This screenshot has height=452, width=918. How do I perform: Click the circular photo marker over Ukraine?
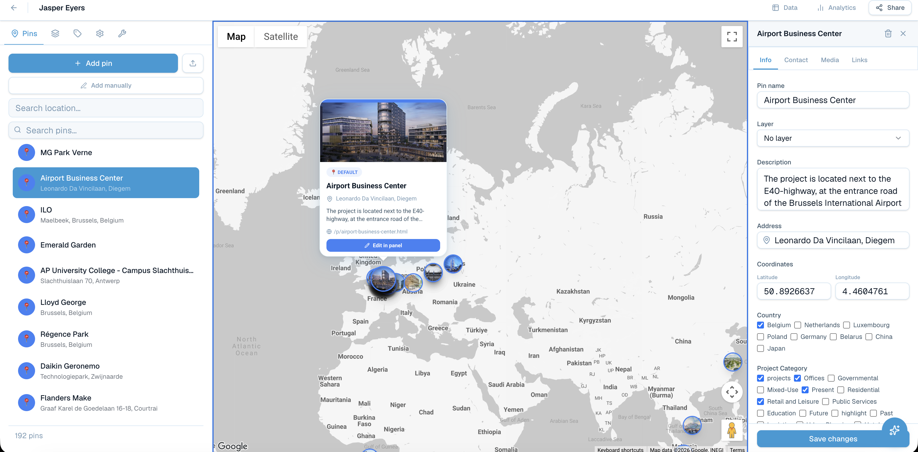point(453,264)
